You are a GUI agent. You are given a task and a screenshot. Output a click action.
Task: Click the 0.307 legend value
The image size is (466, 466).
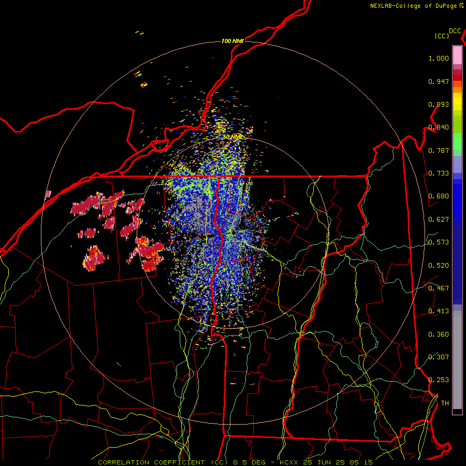439,357
